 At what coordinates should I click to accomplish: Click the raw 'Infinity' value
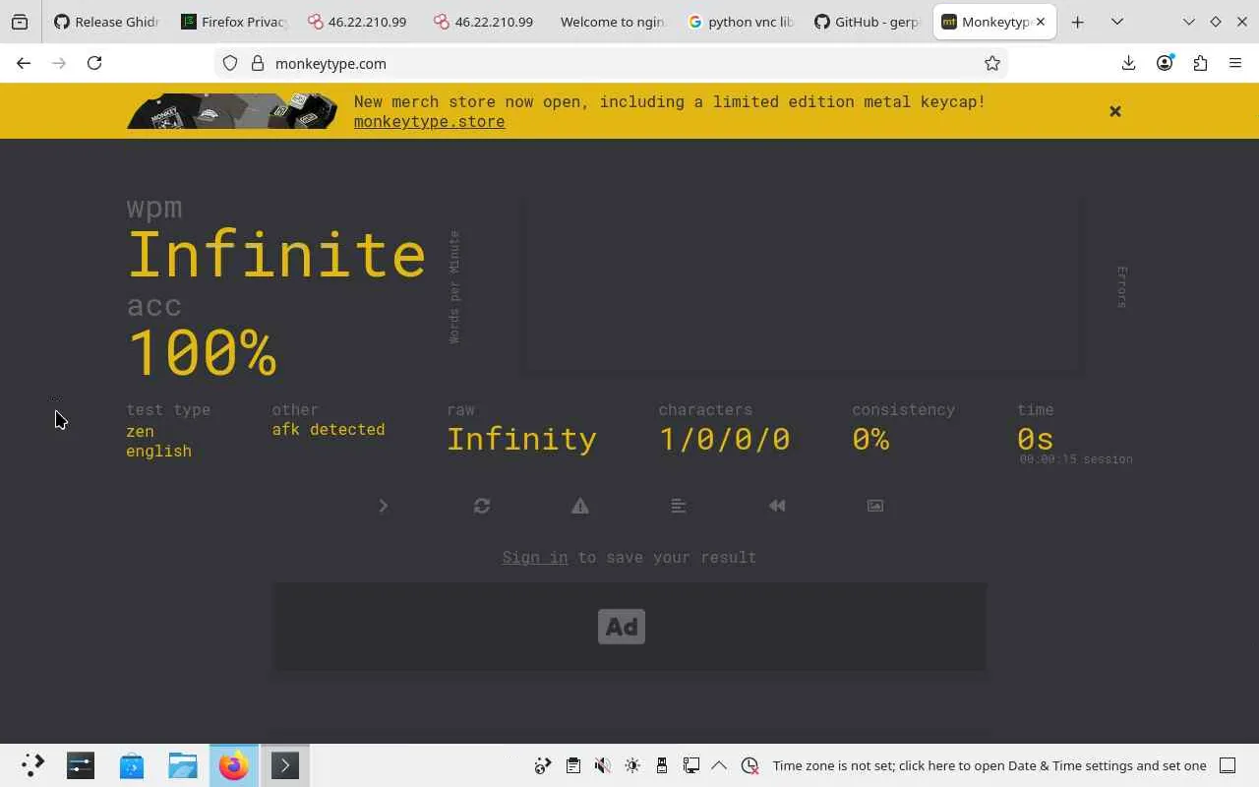[x=521, y=439]
